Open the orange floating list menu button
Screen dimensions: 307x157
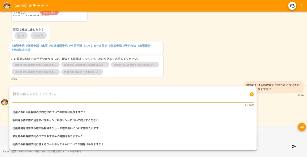302,127
